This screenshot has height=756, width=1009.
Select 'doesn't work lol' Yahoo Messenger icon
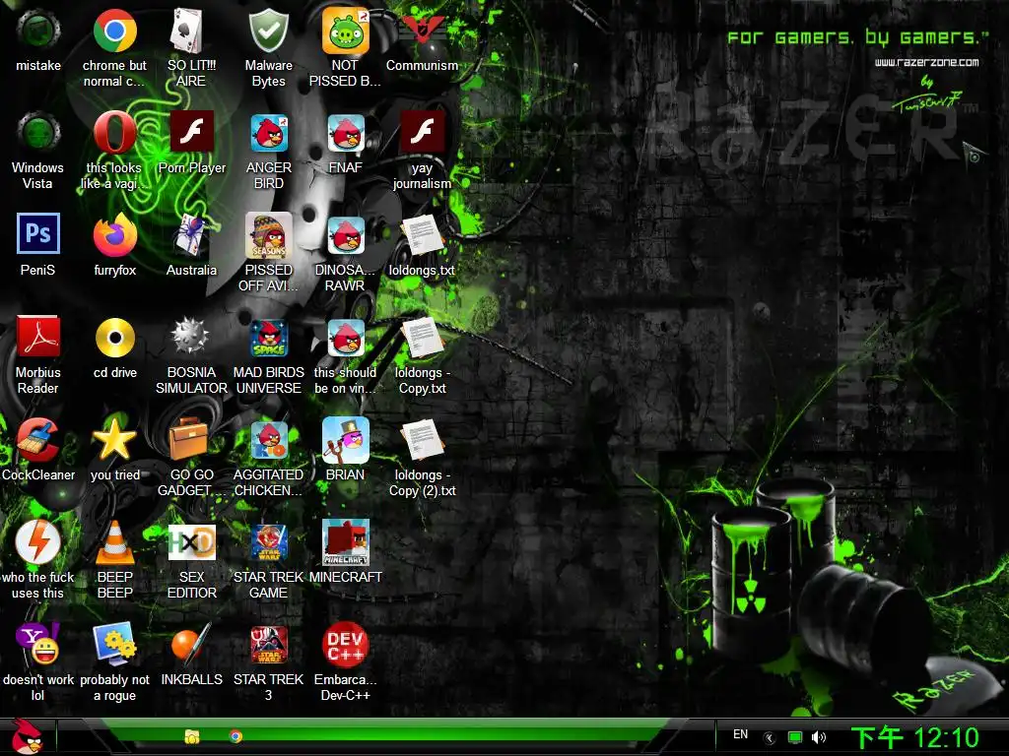point(38,644)
